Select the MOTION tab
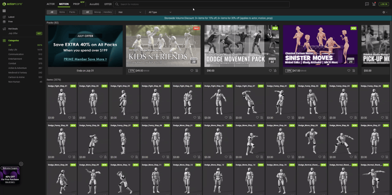Viewport: 392px width, 195px height. point(64,4)
